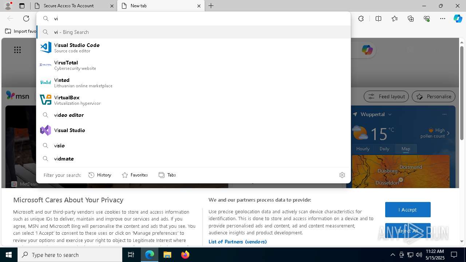Image resolution: width=466 pixels, height=262 pixels.
Task: Click the taskbar Type here to search box
Action: [x=70, y=255]
